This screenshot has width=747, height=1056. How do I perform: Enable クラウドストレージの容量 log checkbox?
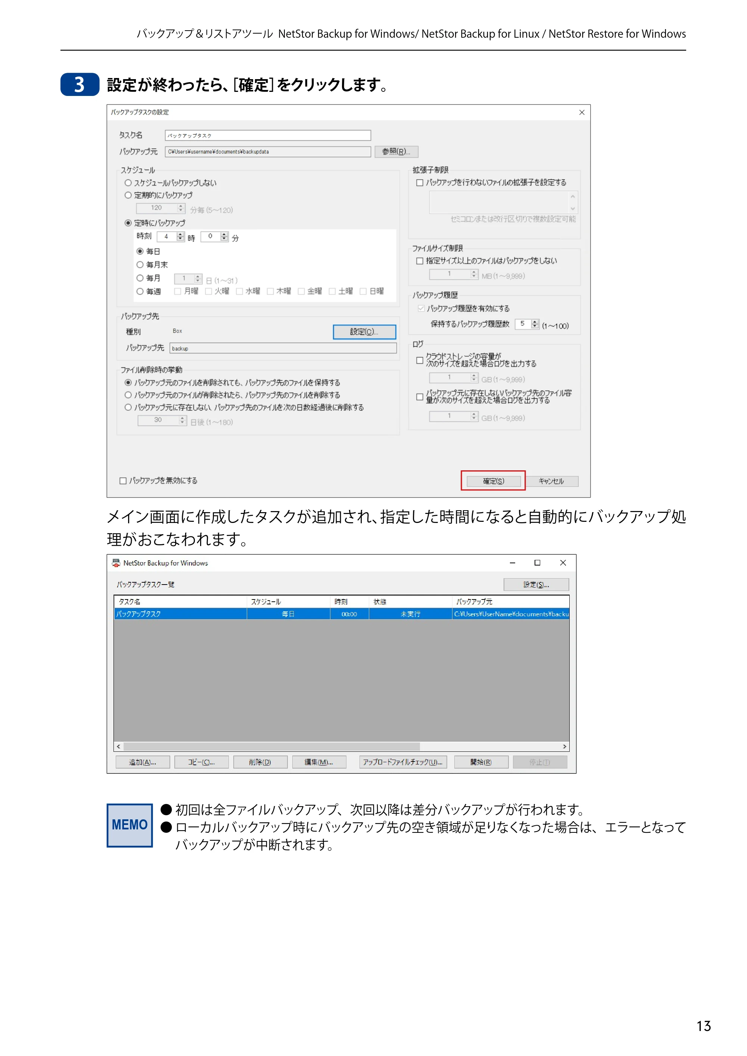click(x=420, y=360)
